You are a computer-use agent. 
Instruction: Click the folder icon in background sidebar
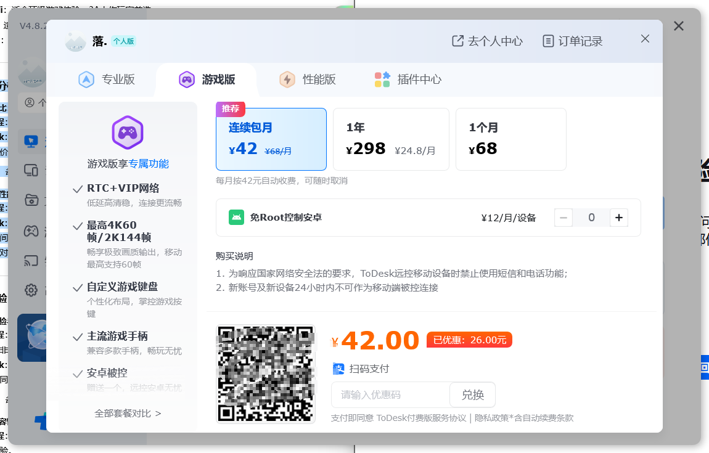[31, 200]
